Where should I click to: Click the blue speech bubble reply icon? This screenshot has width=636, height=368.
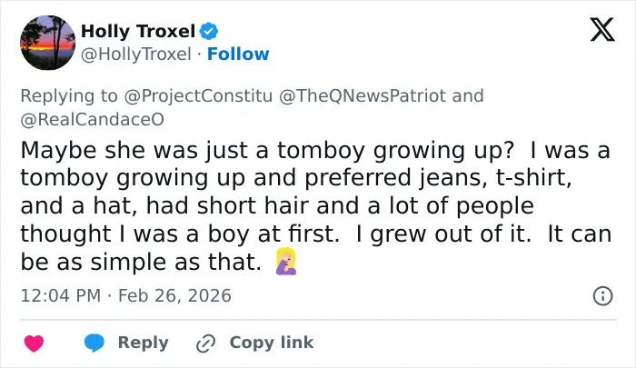pos(94,343)
